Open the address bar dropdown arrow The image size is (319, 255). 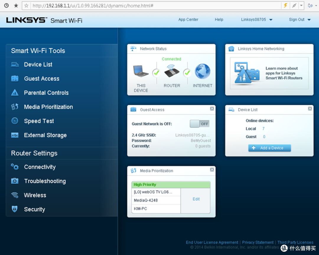tap(301, 6)
